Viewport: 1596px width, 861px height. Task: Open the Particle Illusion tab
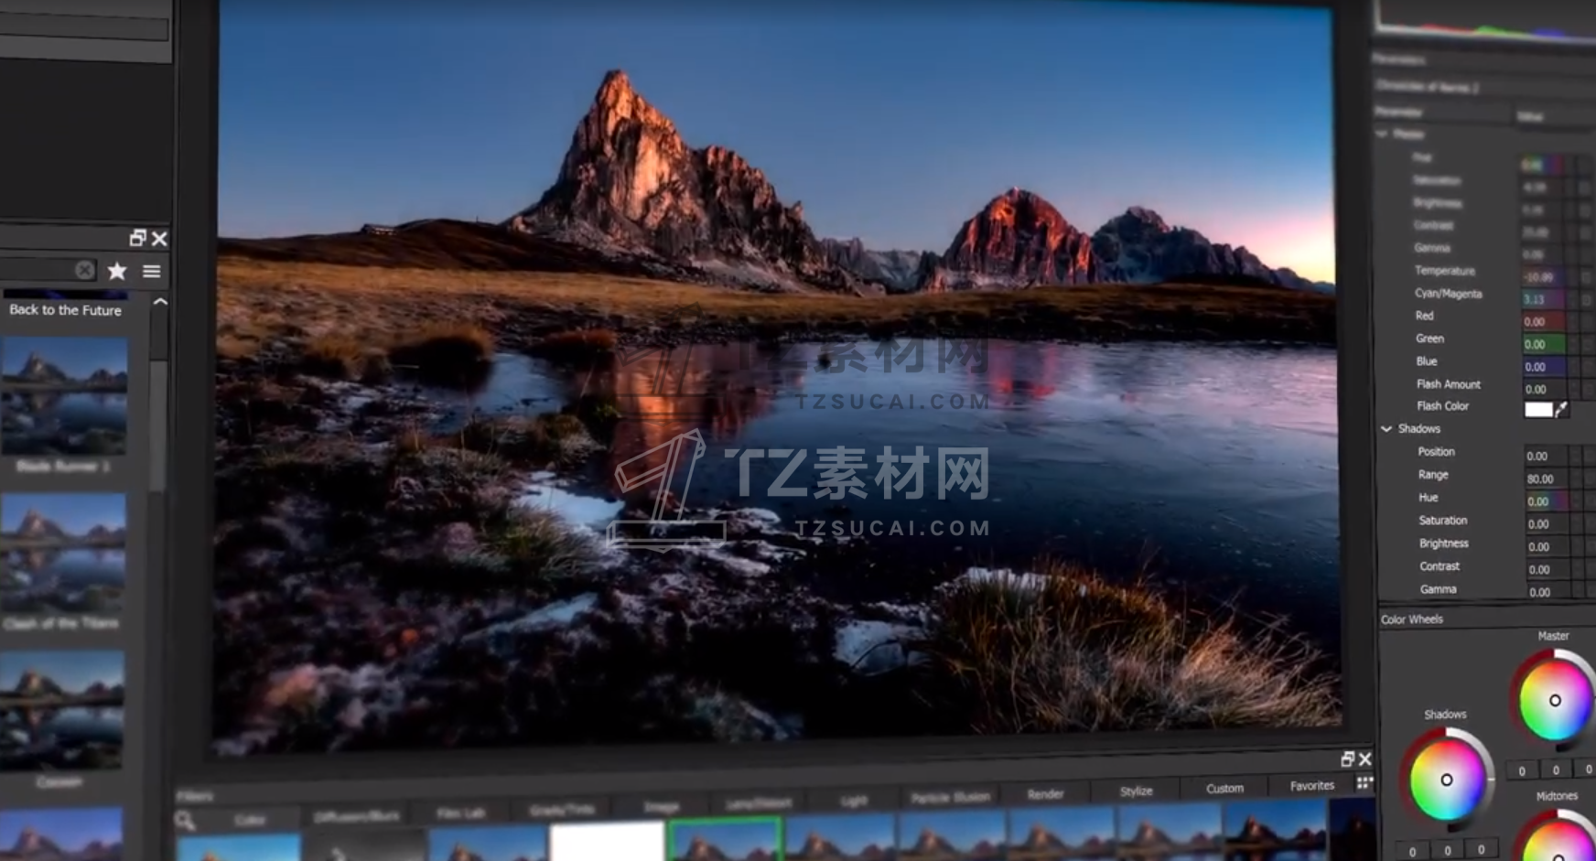tap(950, 797)
